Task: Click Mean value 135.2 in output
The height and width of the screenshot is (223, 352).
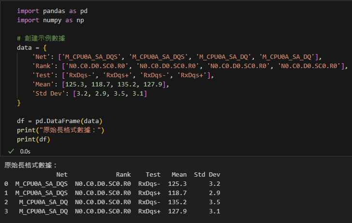Action: click(x=177, y=202)
